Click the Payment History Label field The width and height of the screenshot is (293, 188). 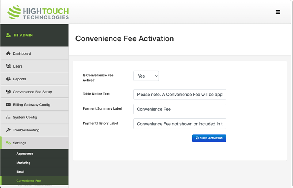179,124
